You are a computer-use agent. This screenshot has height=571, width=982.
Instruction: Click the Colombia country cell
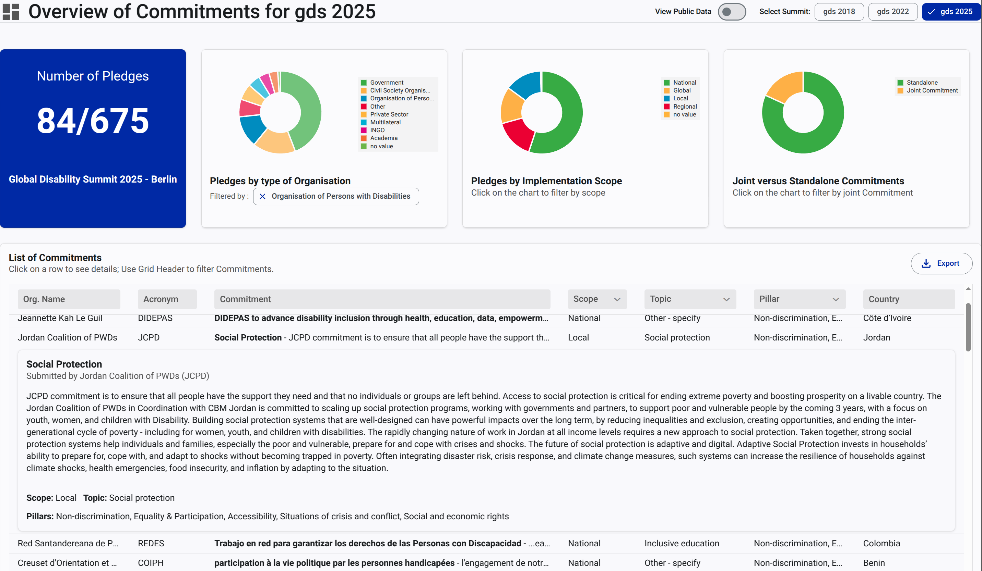click(x=882, y=544)
